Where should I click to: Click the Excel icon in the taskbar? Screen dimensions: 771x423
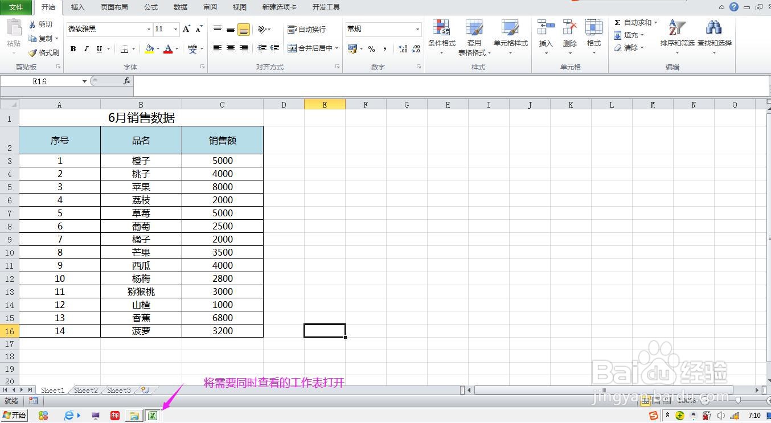(x=153, y=416)
